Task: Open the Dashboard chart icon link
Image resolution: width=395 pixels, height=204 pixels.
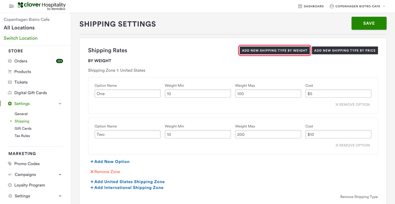Action: tap(300, 6)
